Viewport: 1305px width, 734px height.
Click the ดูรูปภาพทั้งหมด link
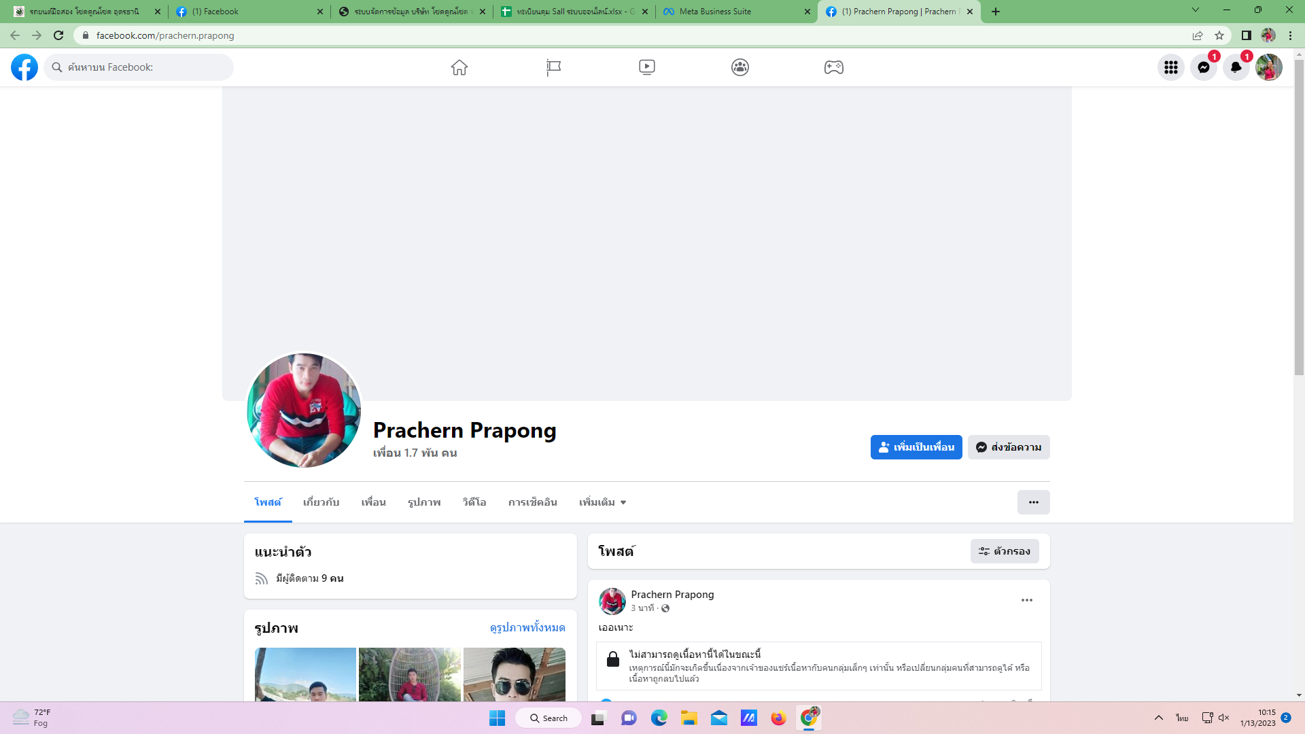(x=527, y=627)
